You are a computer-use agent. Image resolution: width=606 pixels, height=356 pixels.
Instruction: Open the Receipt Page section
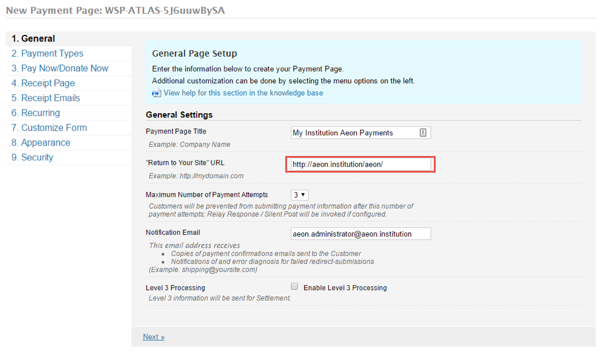(x=43, y=83)
